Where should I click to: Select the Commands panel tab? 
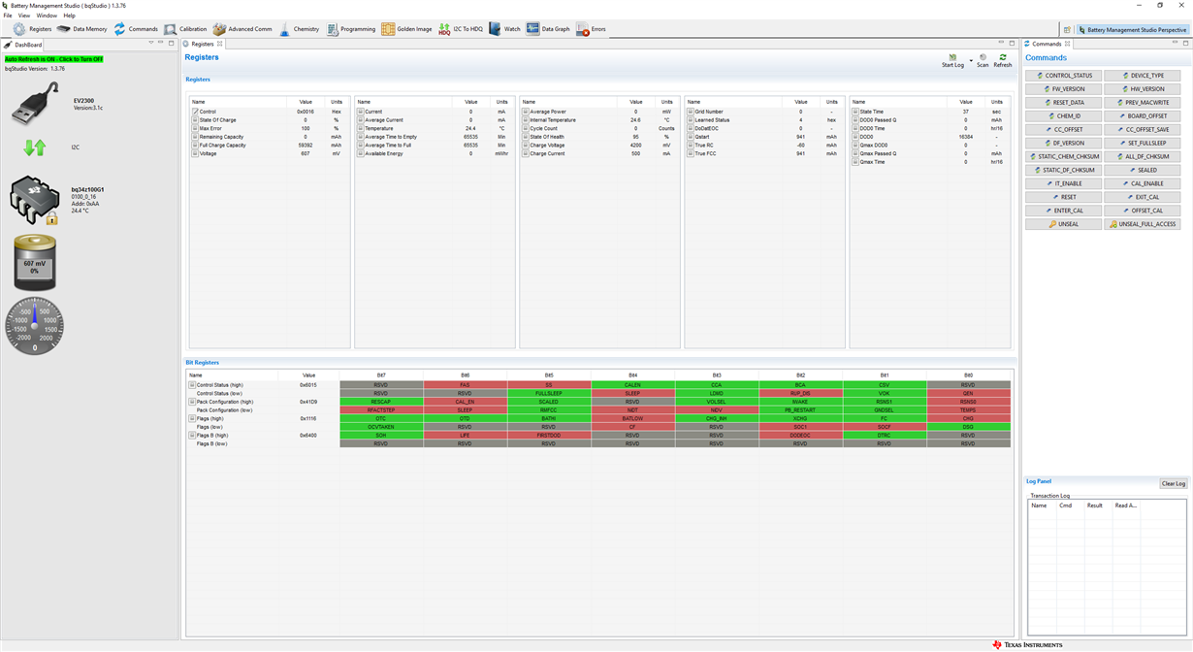point(1047,44)
